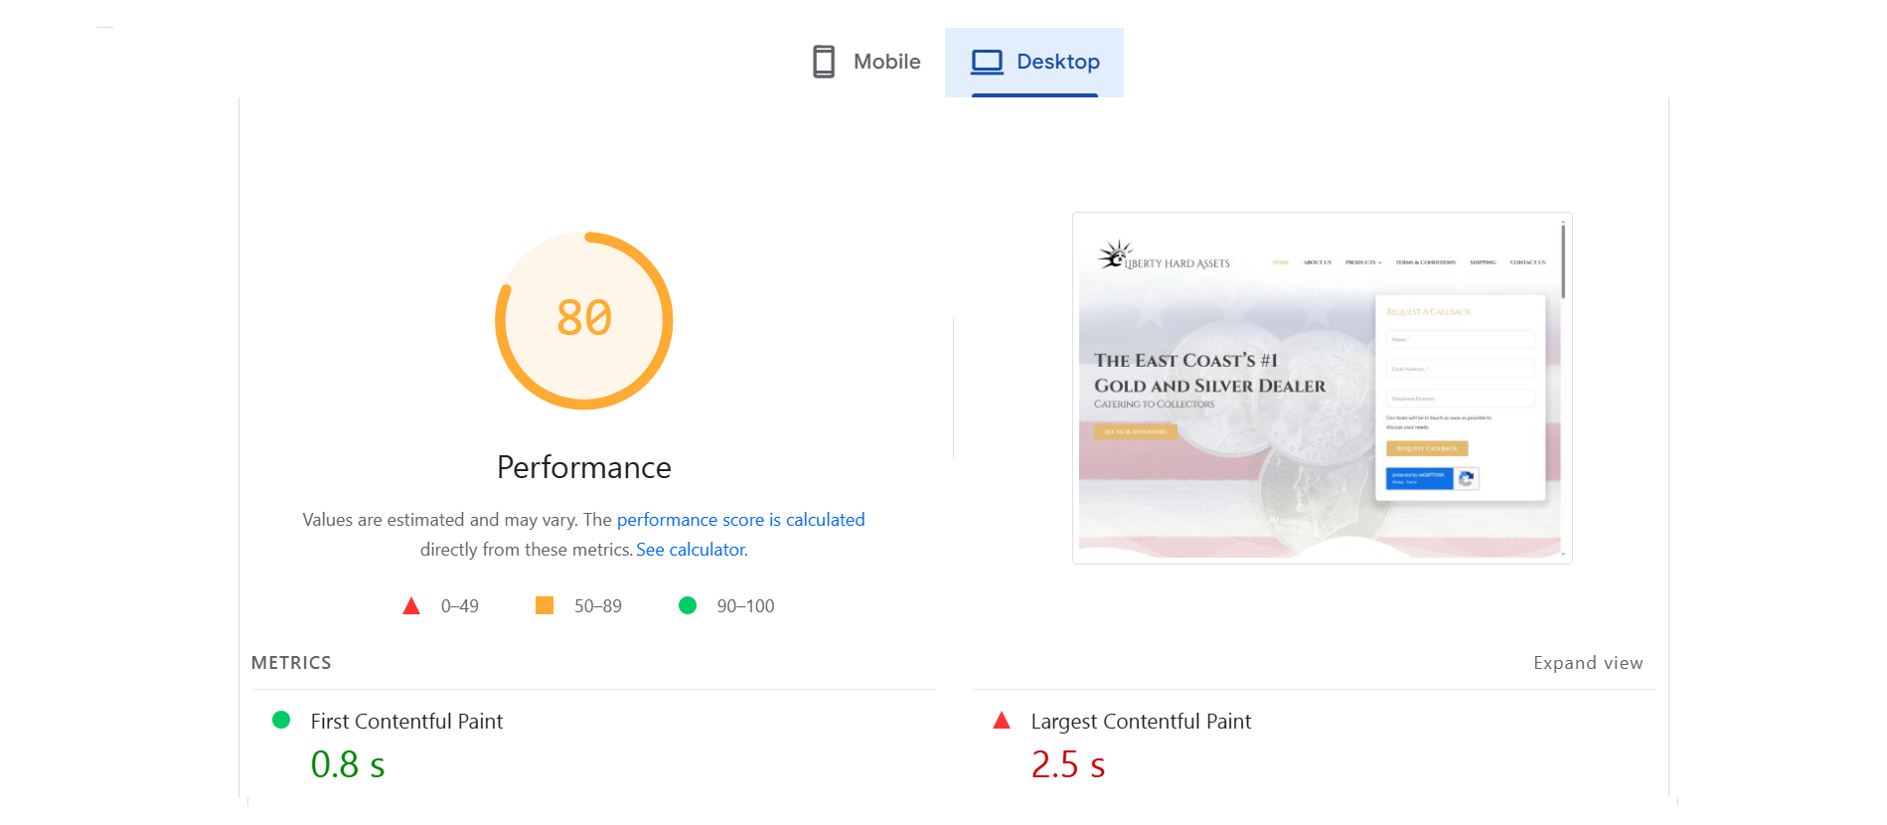Expand the metrics with "Expand view"
This screenshot has height=825, width=1887.
pyautogui.click(x=1587, y=663)
